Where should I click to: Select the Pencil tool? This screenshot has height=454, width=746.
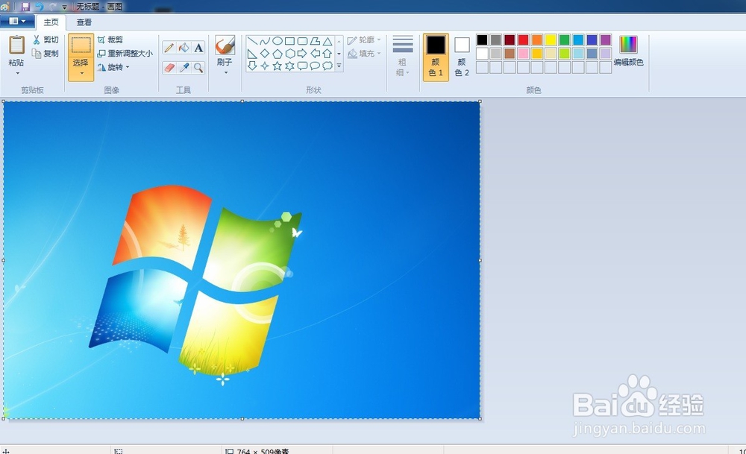(169, 48)
